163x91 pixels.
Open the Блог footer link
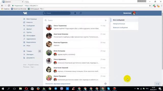(x=25, y=65)
